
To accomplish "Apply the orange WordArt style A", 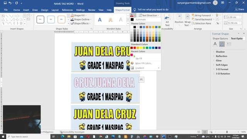I will (110, 20).
